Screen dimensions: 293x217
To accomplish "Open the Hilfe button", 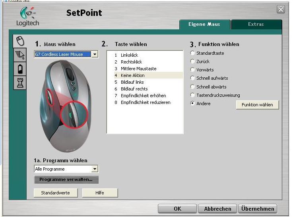I will (100, 193).
